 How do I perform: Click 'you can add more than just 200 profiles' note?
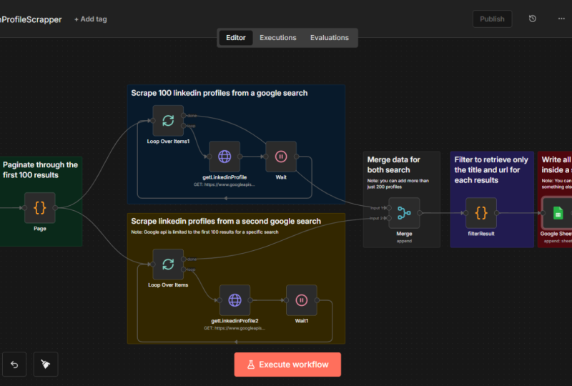pyautogui.click(x=398, y=184)
